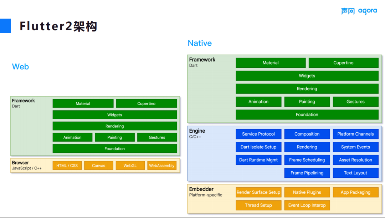Click the Text Layout box
The height and width of the screenshot is (218, 385).
tap(355, 173)
